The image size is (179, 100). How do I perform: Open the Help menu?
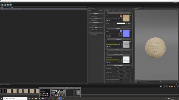10,2
